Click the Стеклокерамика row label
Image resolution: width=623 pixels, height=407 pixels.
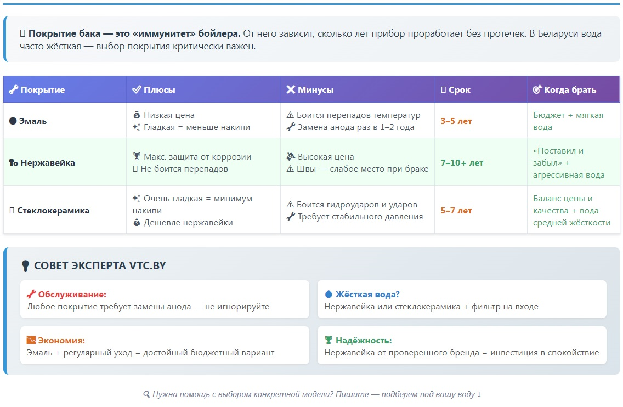click(53, 211)
